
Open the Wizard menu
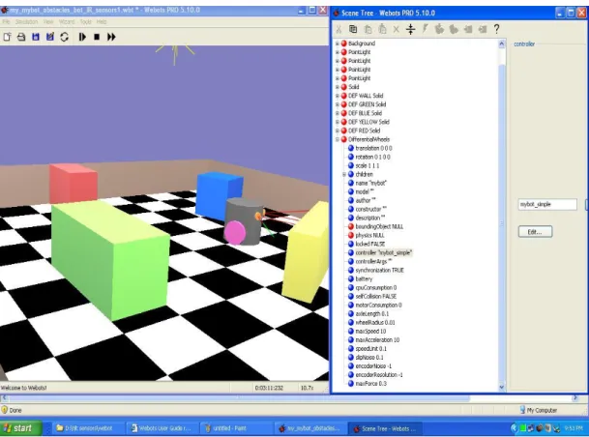67,22
